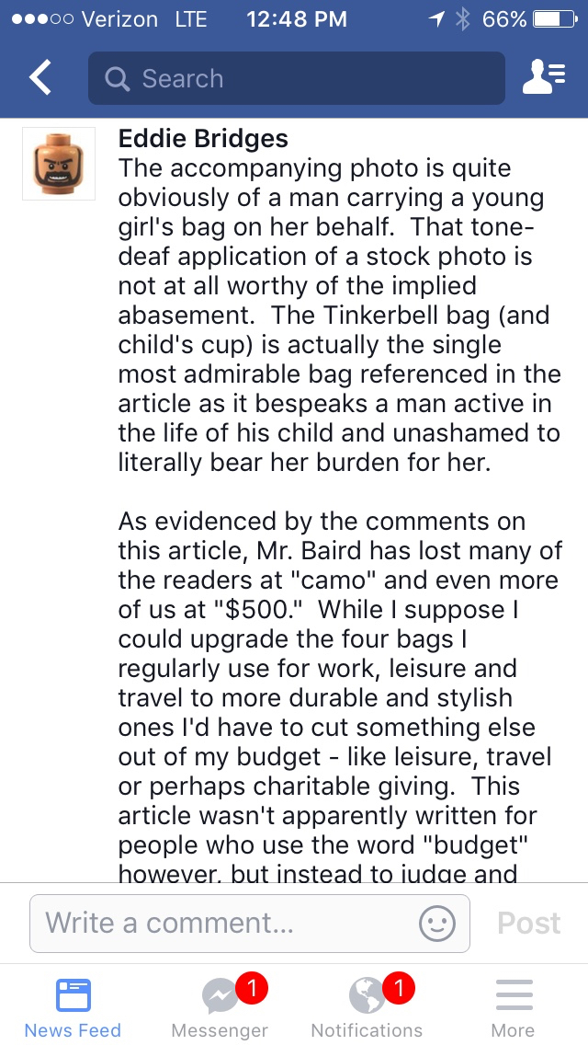Tap the 12:48 PM clock
Image resolution: width=588 pixels, height=1045 pixels.
point(297,19)
